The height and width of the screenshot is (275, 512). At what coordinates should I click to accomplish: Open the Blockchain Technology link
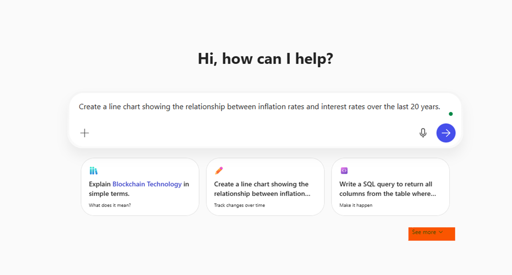click(147, 184)
